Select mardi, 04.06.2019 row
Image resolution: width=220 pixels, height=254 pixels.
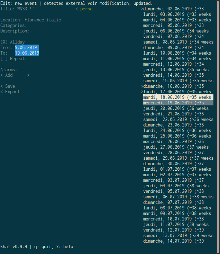coord(178,20)
